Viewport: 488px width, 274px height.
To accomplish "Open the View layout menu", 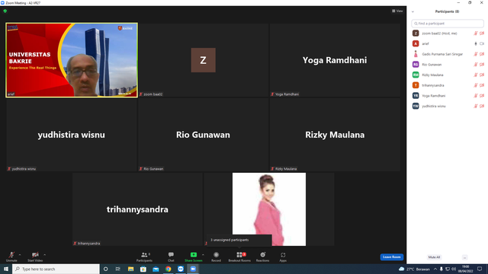I will point(397,11).
